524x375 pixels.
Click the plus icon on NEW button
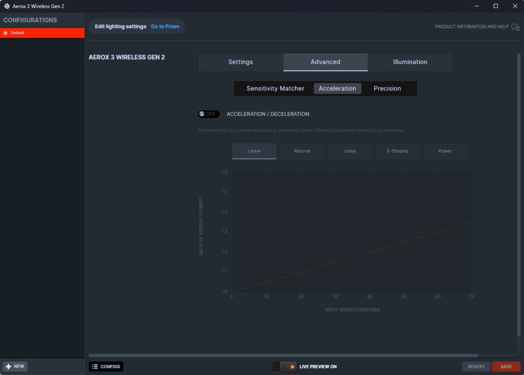(x=9, y=366)
